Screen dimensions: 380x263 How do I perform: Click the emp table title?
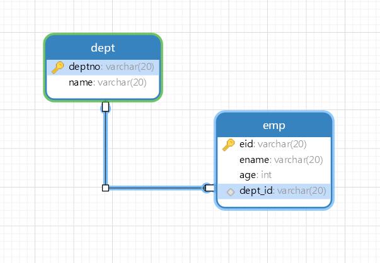[274, 126]
